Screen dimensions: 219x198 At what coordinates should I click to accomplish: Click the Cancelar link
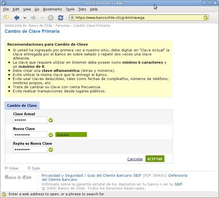click(135, 159)
